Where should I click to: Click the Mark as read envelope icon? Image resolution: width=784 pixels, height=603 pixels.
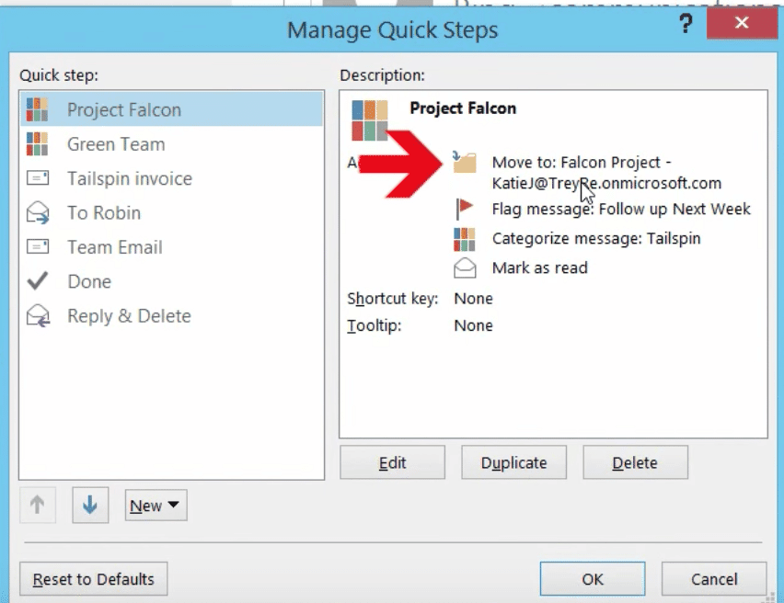click(x=465, y=267)
